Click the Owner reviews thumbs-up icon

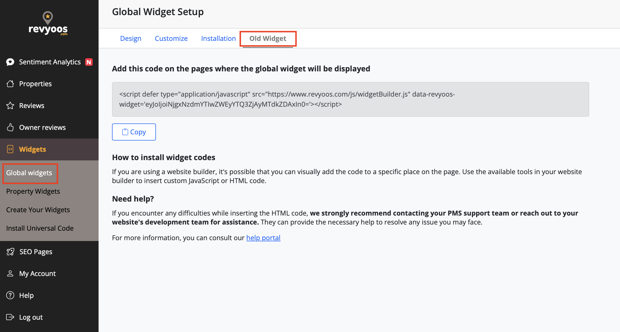(10, 127)
